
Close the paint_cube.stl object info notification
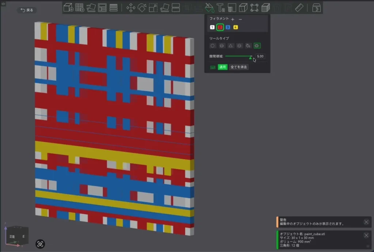pyautogui.click(x=366, y=235)
